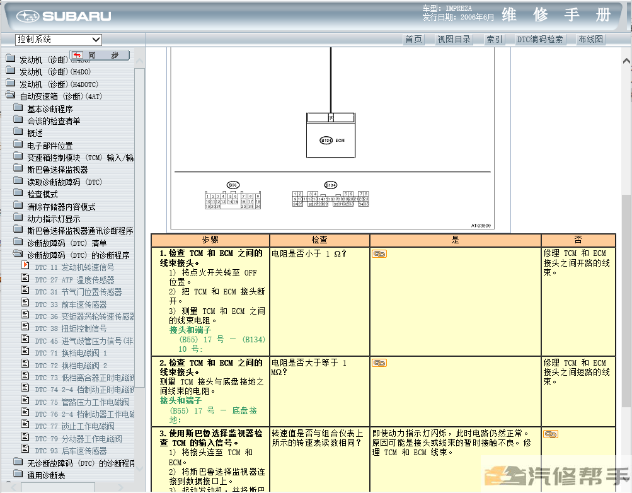Select document icon for DTC 33 前车速传感器
The height and width of the screenshot is (493, 632).
click(x=25, y=303)
